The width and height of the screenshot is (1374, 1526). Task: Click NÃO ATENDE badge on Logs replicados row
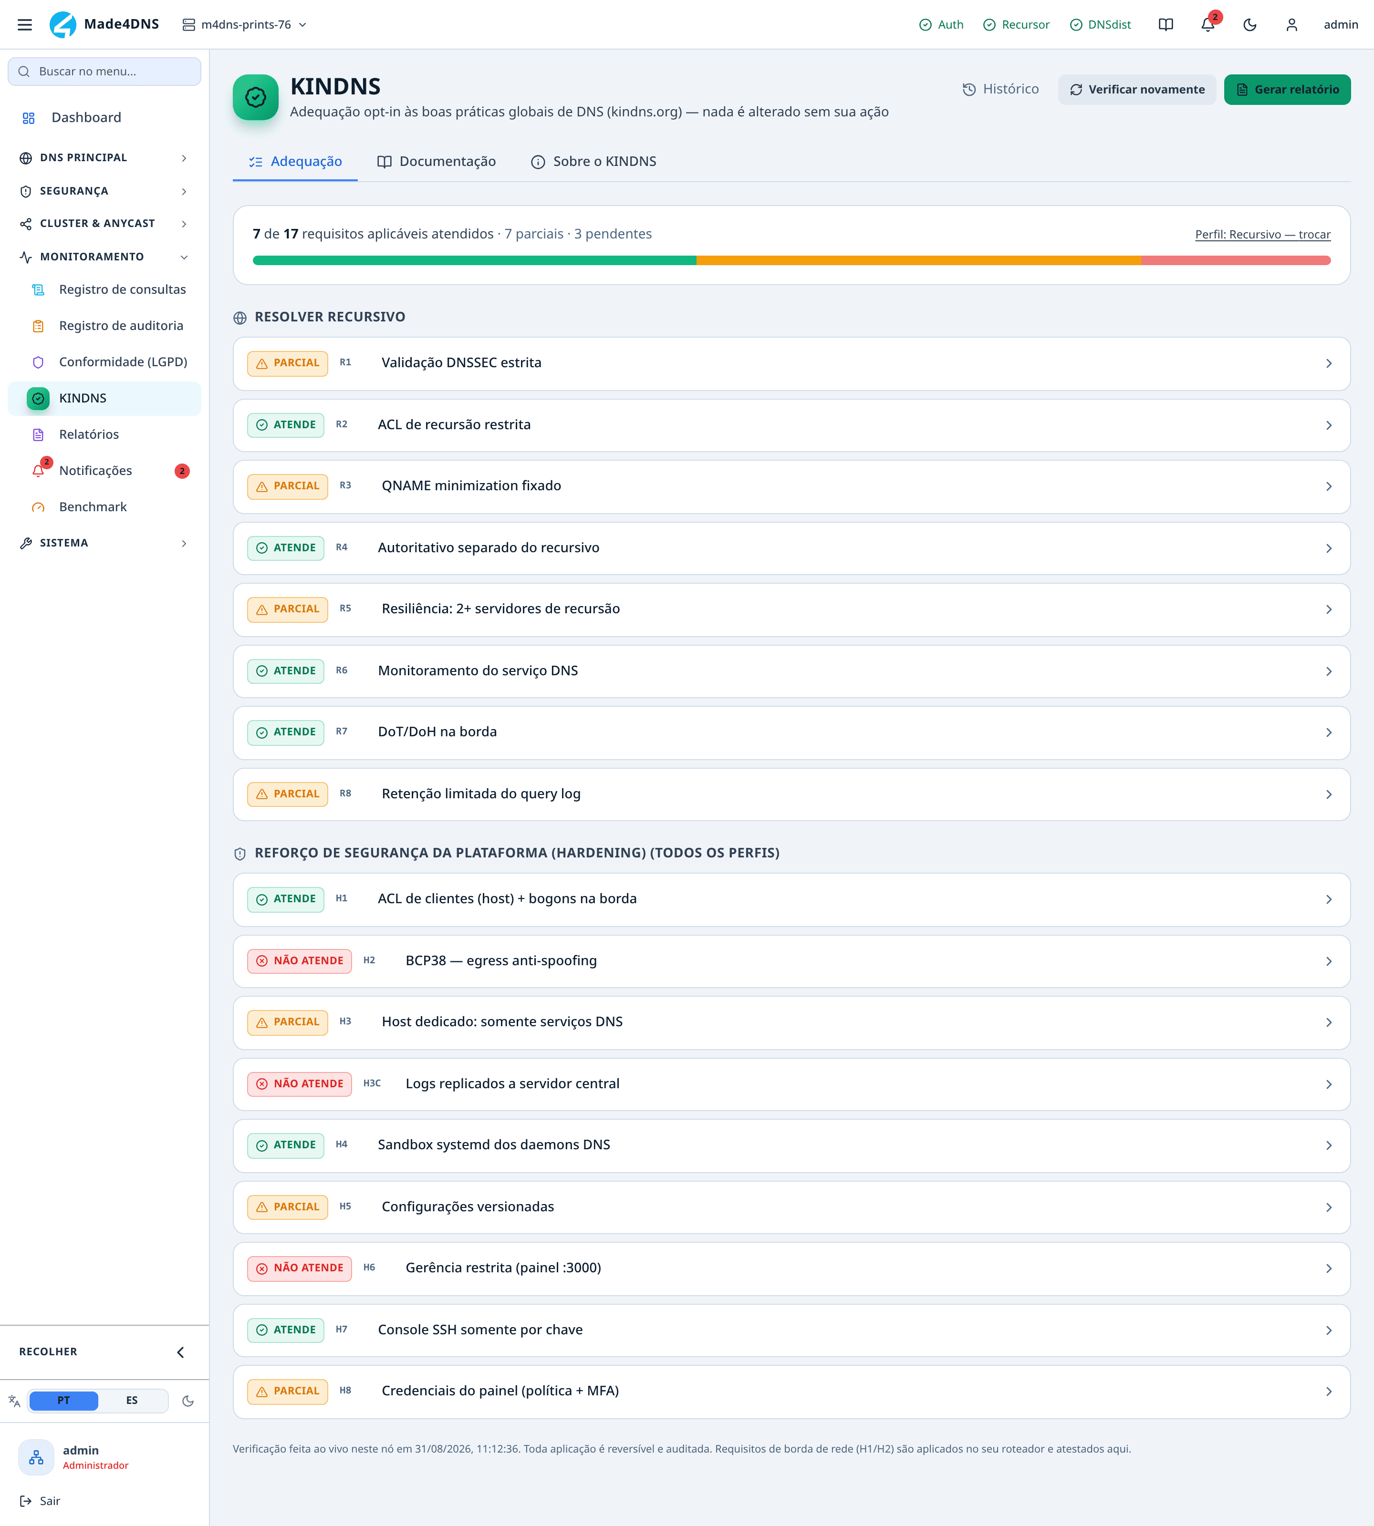click(300, 1084)
